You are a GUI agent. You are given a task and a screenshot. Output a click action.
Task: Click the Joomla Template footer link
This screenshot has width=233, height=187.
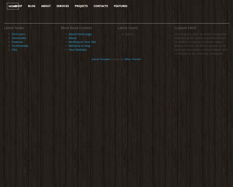point(101,59)
